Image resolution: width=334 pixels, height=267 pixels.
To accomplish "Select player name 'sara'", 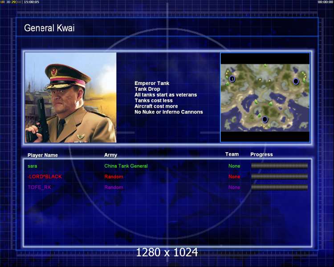I will coord(33,166).
